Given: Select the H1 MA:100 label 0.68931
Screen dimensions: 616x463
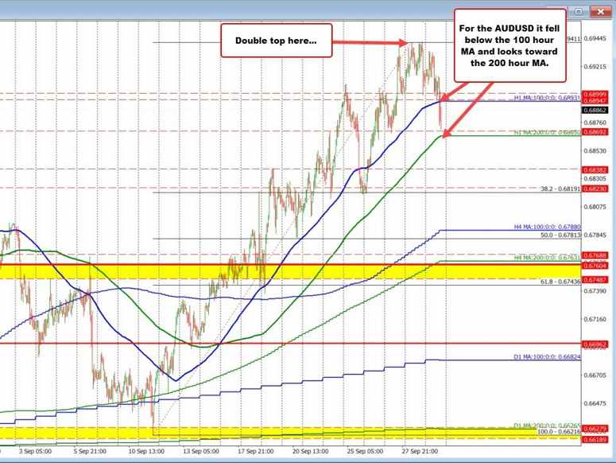Looking at the screenshot, I should (x=548, y=98).
